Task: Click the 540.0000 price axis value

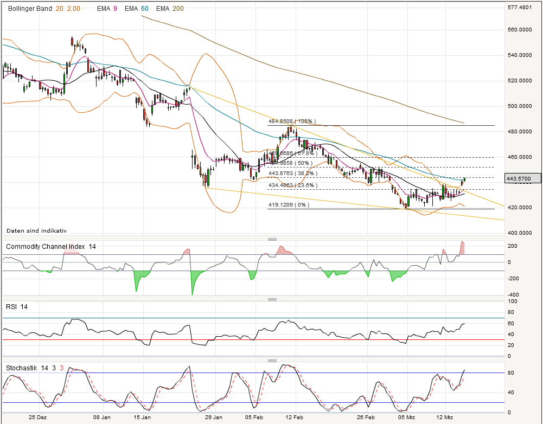Action: pyautogui.click(x=520, y=55)
